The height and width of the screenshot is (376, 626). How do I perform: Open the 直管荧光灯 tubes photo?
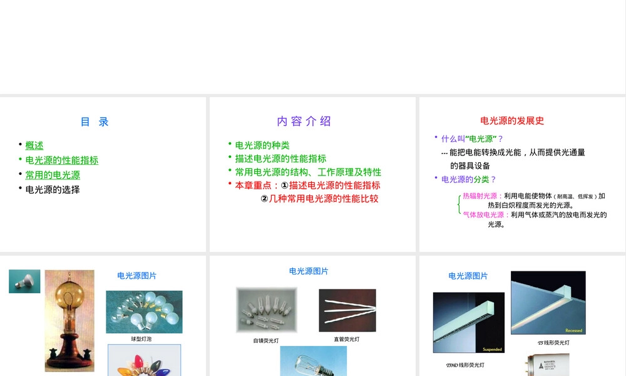coord(347,310)
